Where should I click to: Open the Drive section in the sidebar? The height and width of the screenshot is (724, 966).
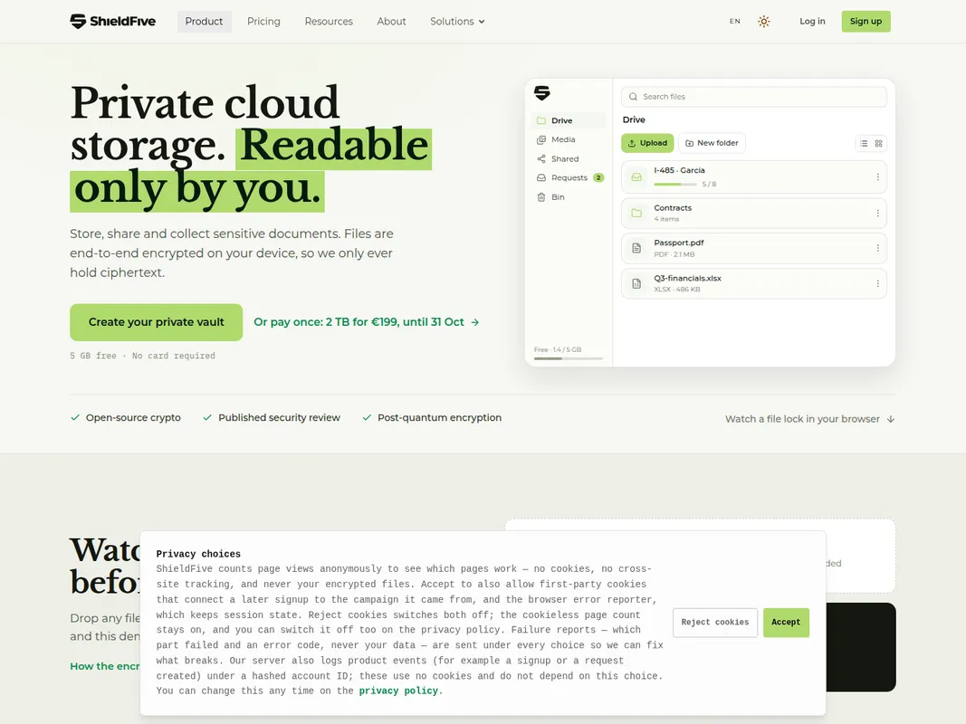[568, 120]
